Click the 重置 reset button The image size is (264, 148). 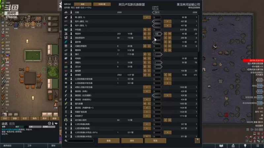(x=109, y=141)
